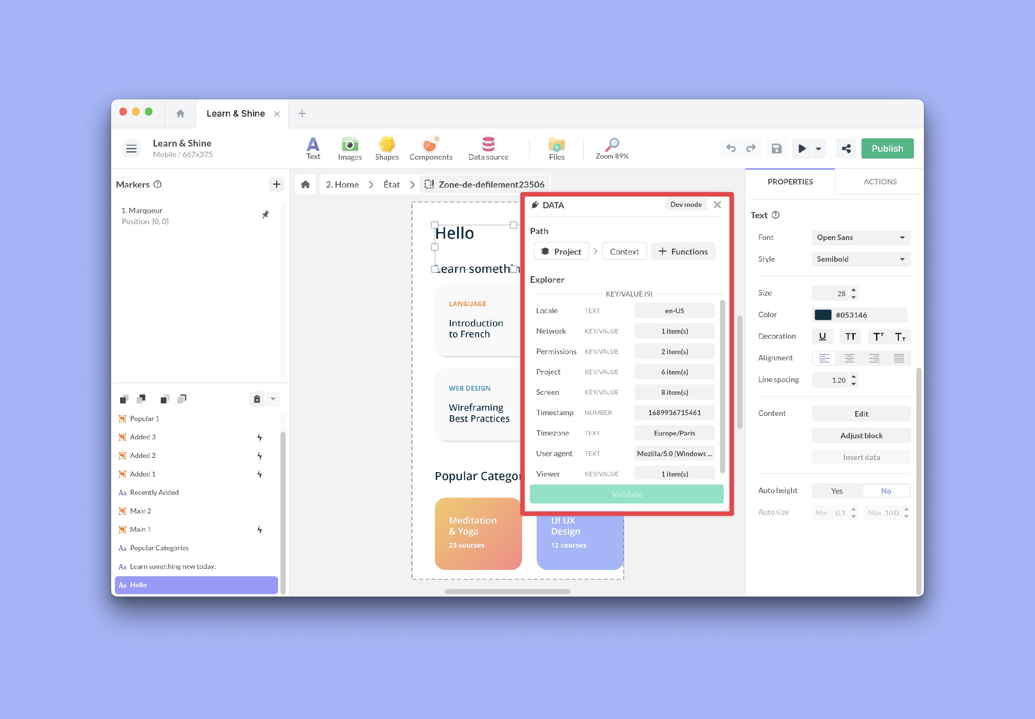This screenshot has height=719, width=1035.
Task: Open the Data source panel
Action: pos(488,148)
